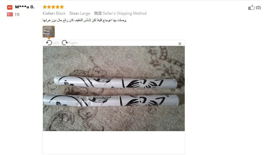Click the thumbs-up helpful icon

pyautogui.click(x=252, y=7)
